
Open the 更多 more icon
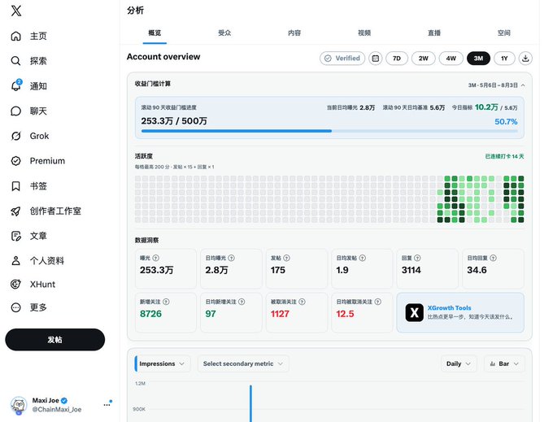click(x=16, y=307)
